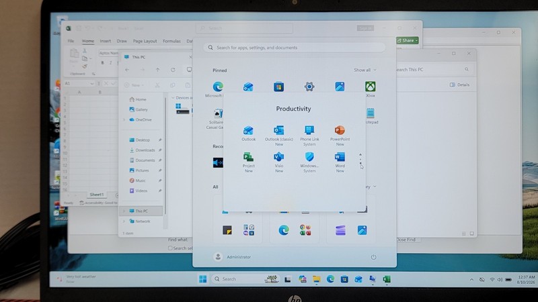Viewport: 538px width, 302px height.
Task: Open File Explorer from the taskbar
Action: [316, 279]
